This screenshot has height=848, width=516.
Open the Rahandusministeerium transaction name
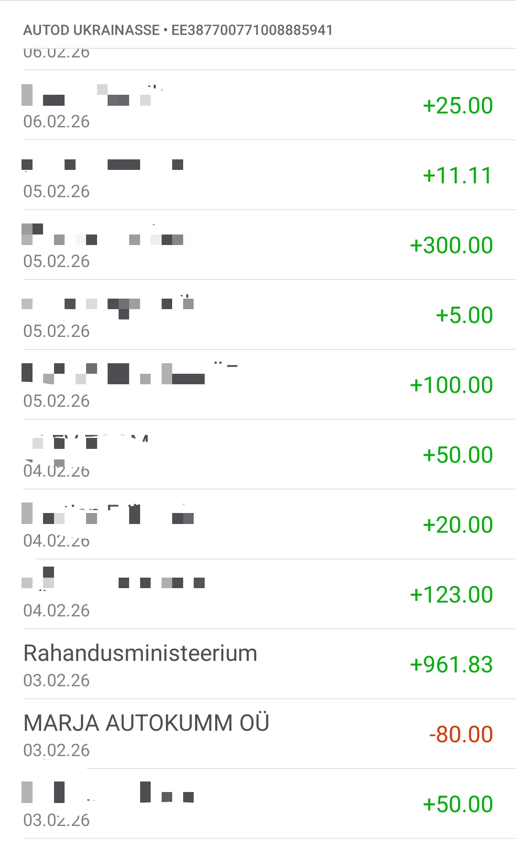tap(140, 653)
